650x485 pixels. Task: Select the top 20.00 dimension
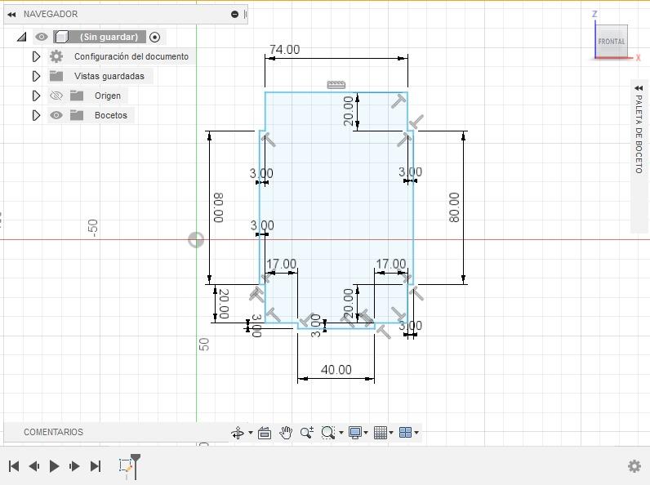pyautogui.click(x=349, y=111)
